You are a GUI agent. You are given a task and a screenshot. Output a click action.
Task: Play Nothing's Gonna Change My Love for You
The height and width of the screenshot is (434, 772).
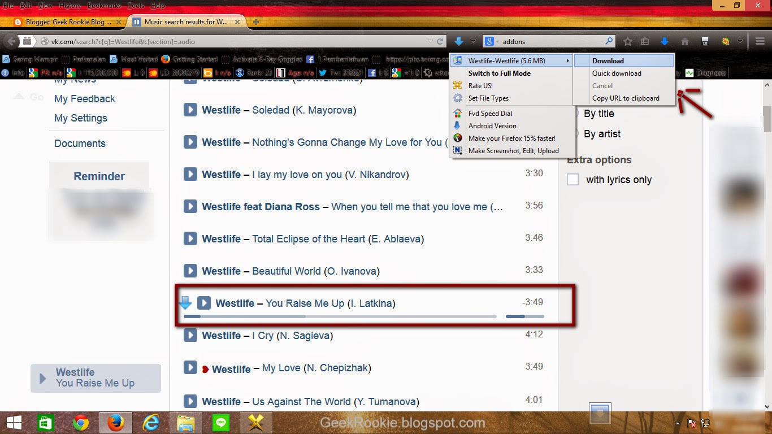[190, 142]
